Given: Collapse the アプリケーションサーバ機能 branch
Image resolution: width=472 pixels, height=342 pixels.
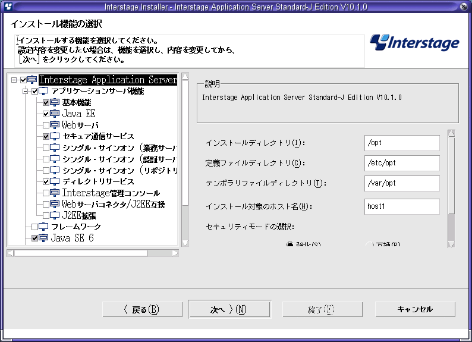Looking at the screenshot, I should [x=26, y=91].
